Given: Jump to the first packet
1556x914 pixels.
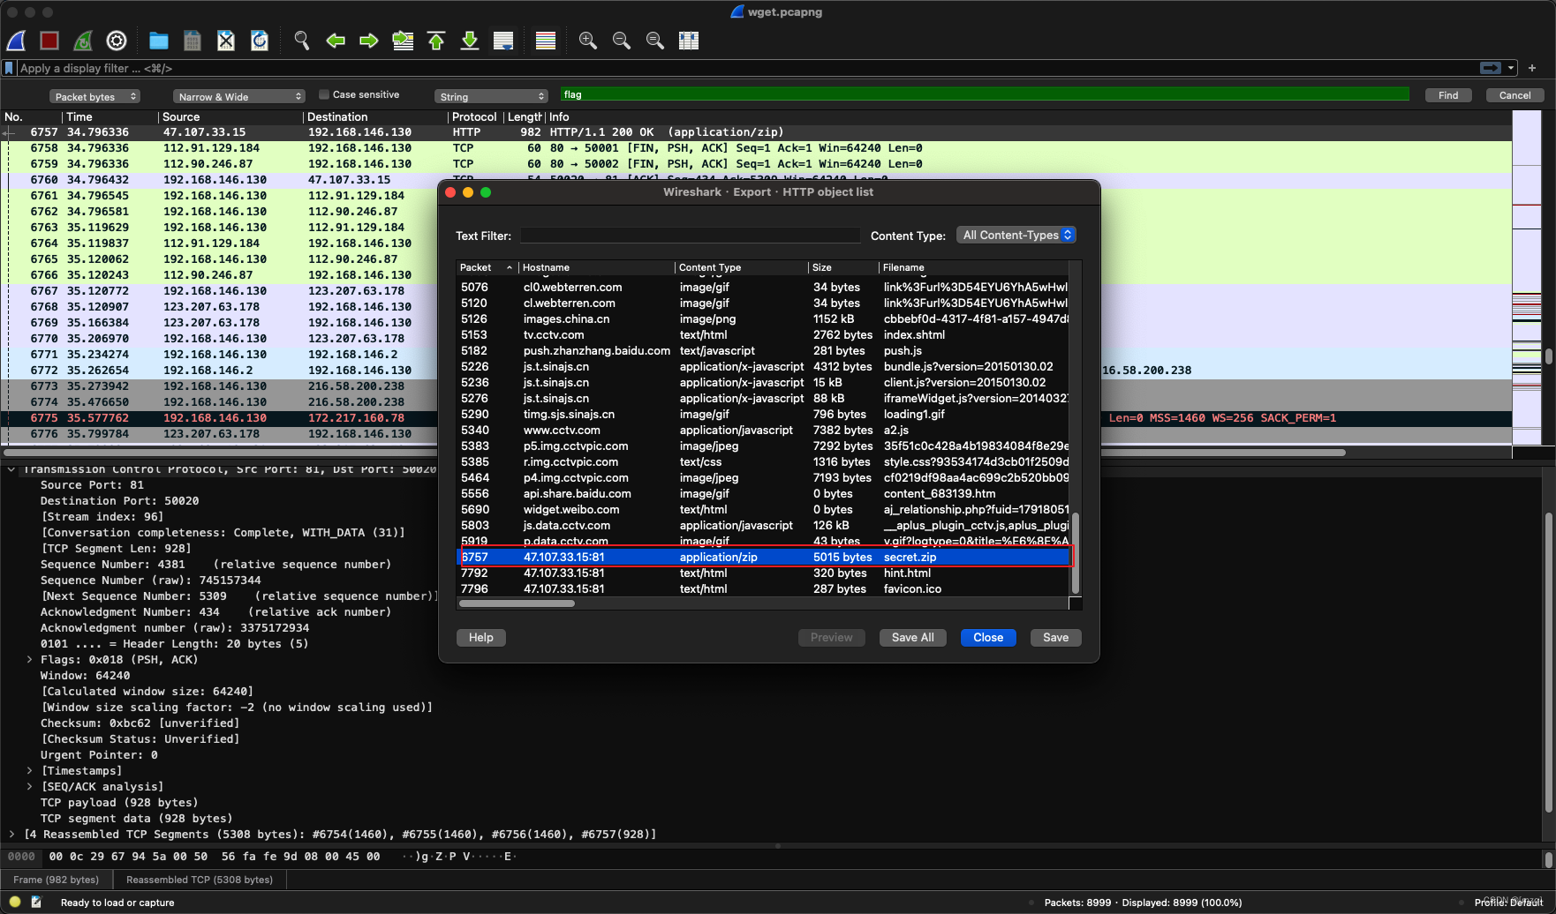Looking at the screenshot, I should [x=436, y=41].
